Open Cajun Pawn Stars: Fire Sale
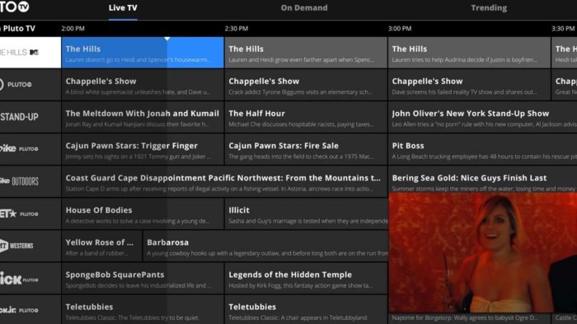Viewport: 577px width, 324px height. [x=306, y=149]
